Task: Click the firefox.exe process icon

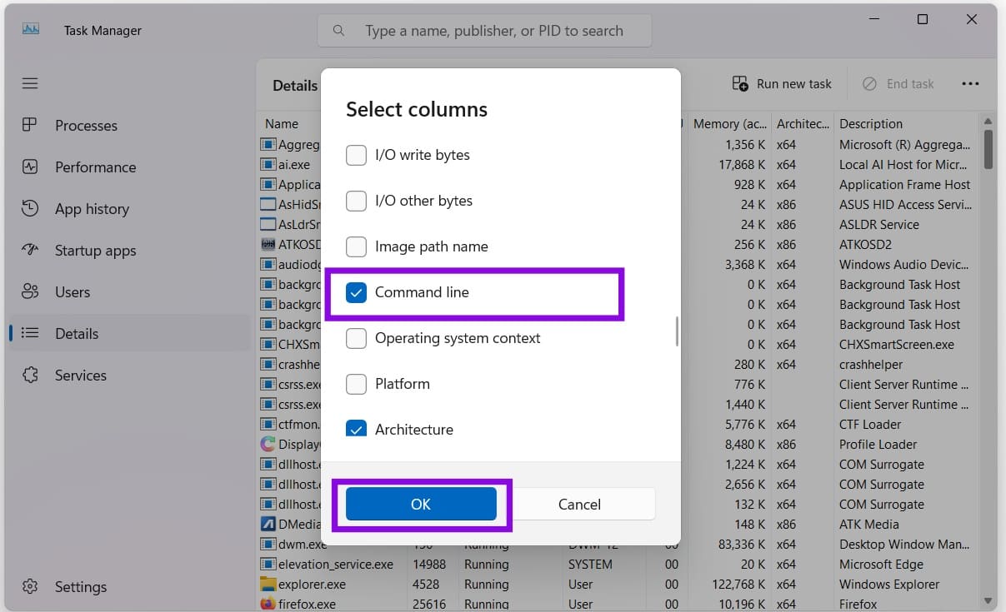Action: click(268, 605)
